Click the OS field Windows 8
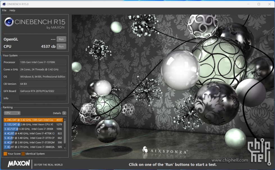The height and width of the screenshot is (170, 275). pyautogui.click(x=42, y=77)
